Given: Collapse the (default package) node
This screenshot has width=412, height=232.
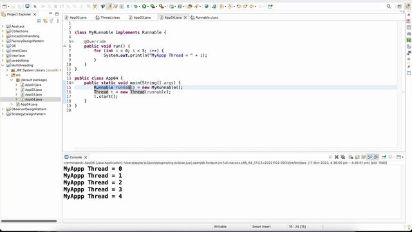Looking at the screenshot, I should click(x=12, y=80).
